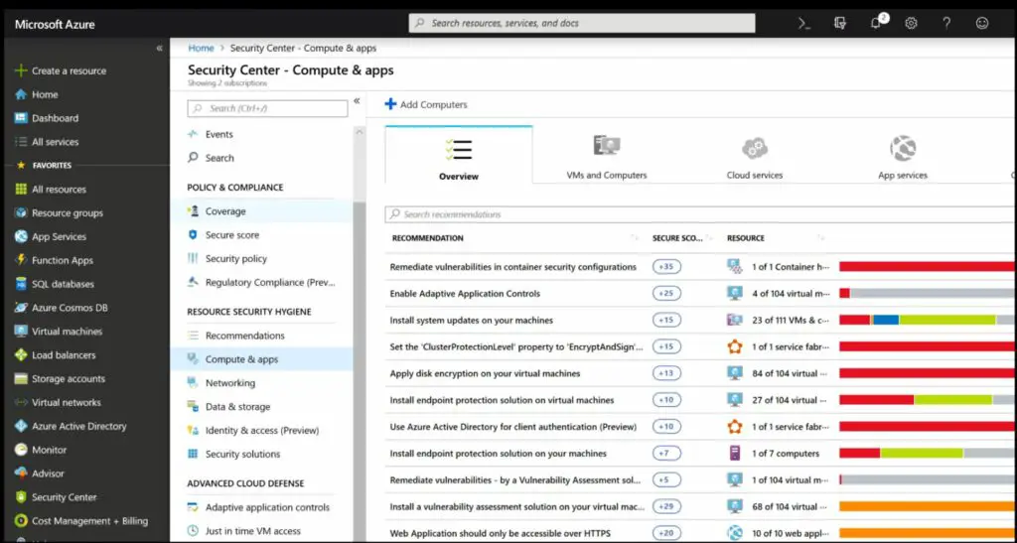Switch to the App services tab

(902, 156)
